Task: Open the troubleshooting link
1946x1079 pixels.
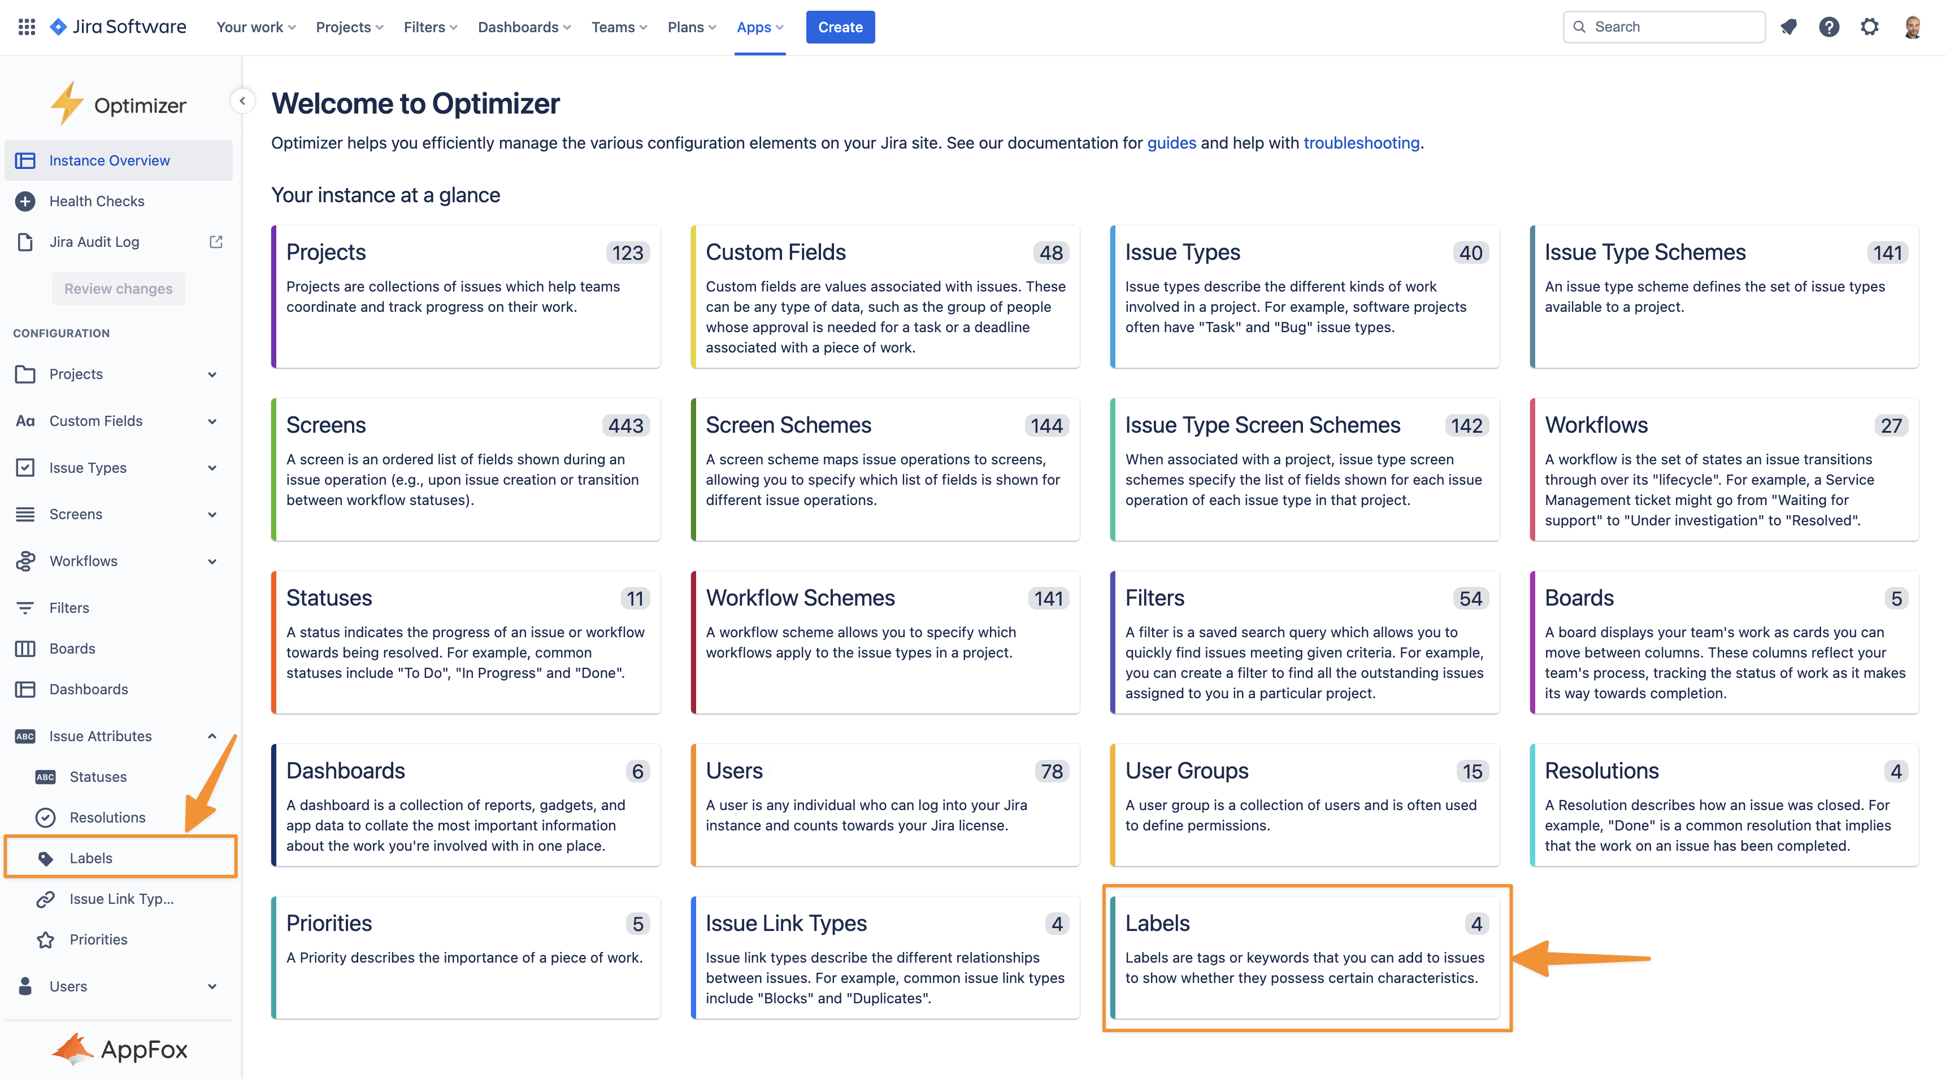Action: [1361, 143]
